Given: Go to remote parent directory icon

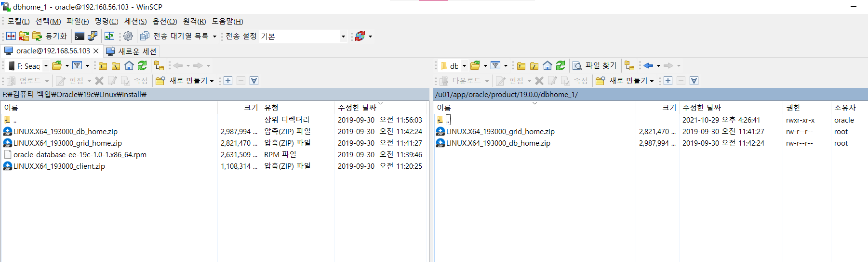Looking at the screenshot, I should pos(521,66).
